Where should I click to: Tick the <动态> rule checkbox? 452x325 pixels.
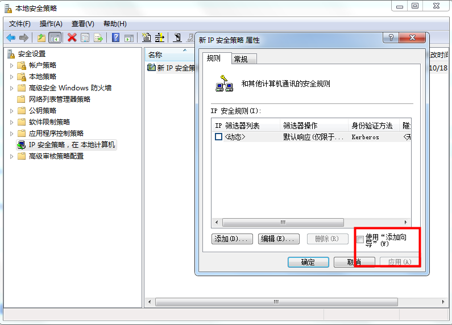(218, 136)
